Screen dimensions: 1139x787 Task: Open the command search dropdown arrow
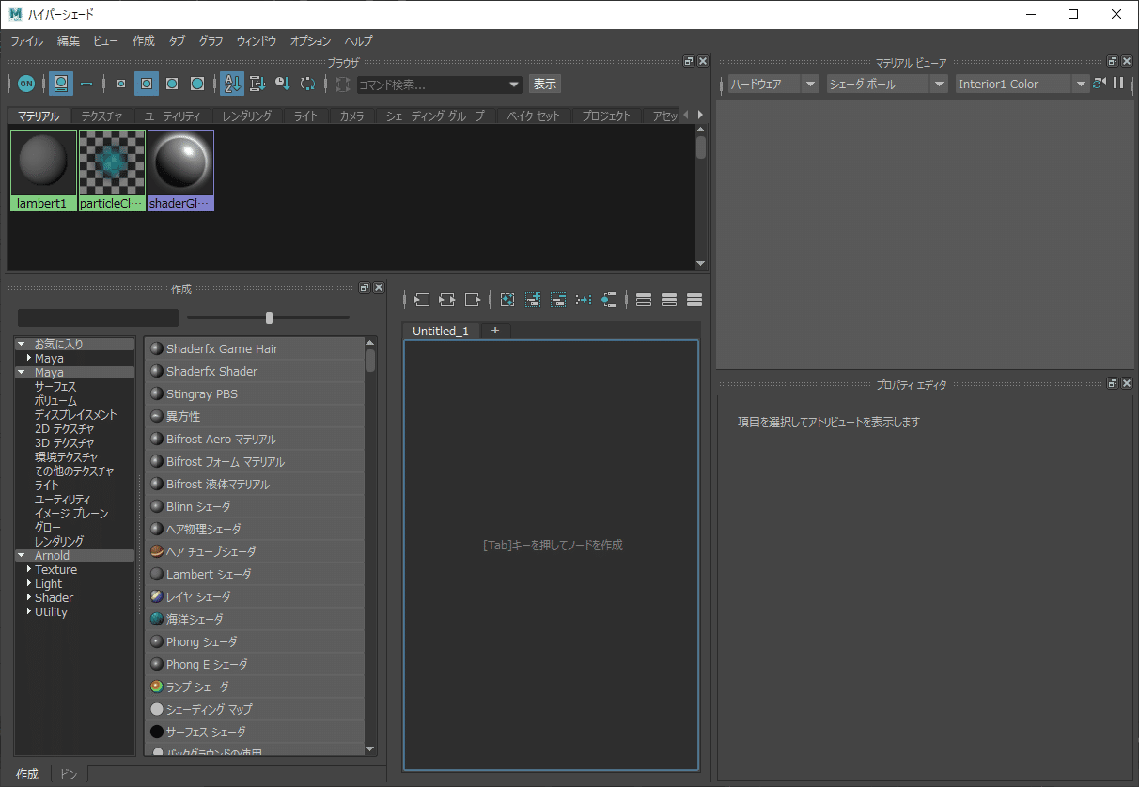click(514, 85)
